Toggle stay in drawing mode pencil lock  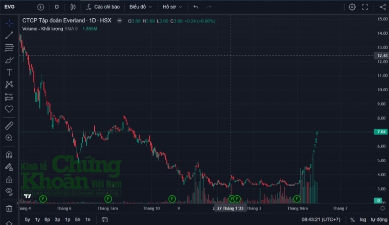click(9, 167)
